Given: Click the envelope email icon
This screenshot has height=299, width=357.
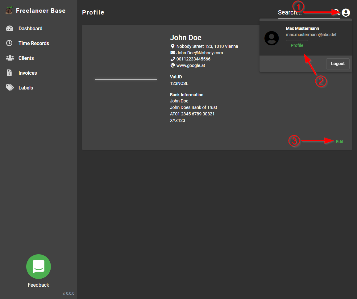Looking at the screenshot, I should (x=172, y=52).
